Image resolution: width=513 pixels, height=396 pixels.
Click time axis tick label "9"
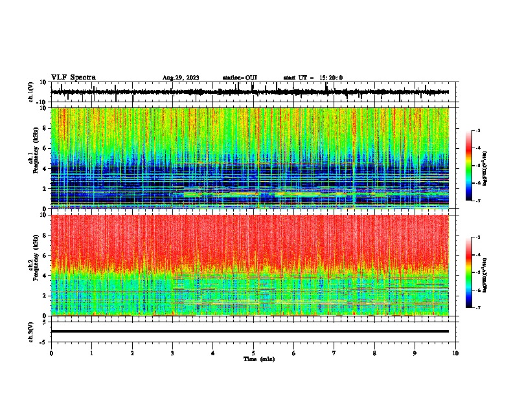(x=415, y=353)
